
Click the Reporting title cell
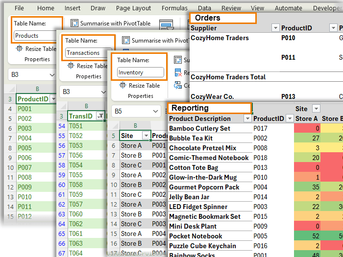[x=210, y=108]
